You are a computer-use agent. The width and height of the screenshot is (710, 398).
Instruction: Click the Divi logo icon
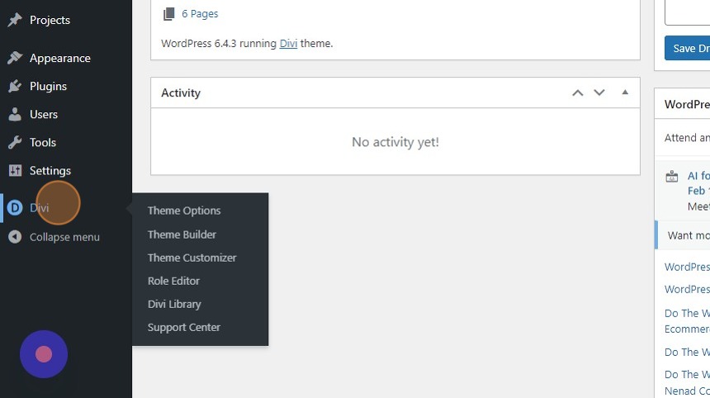(14, 208)
